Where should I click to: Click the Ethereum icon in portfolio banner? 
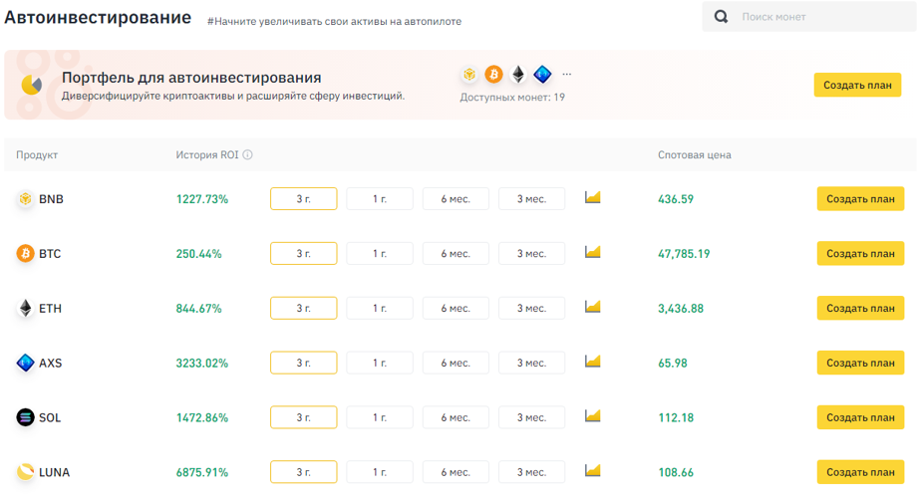click(518, 75)
